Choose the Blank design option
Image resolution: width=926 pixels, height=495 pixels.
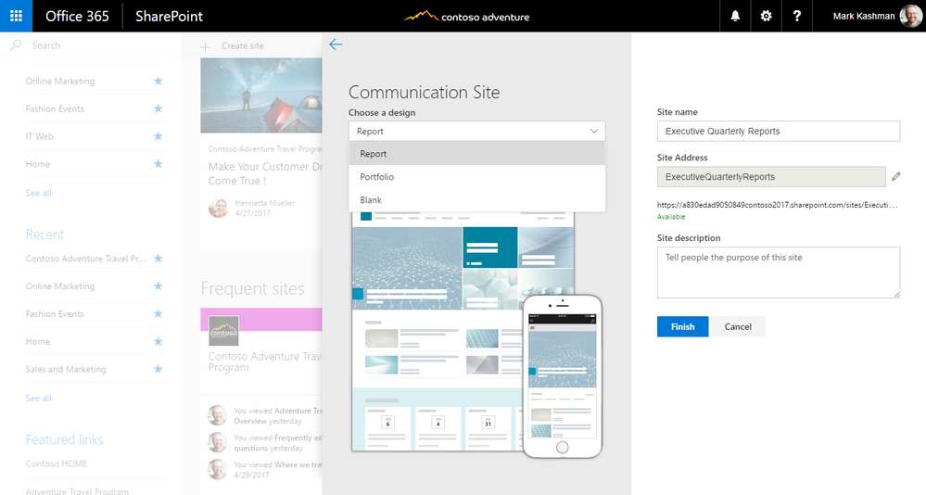point(477,199)
